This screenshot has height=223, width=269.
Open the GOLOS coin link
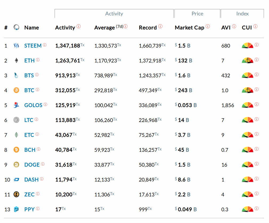coord(33,105)
